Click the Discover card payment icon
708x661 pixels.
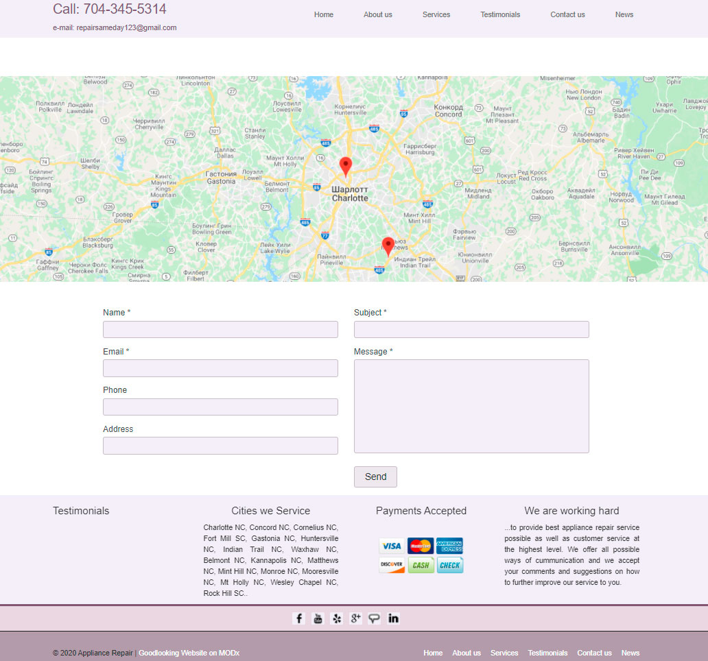point(392,565)
